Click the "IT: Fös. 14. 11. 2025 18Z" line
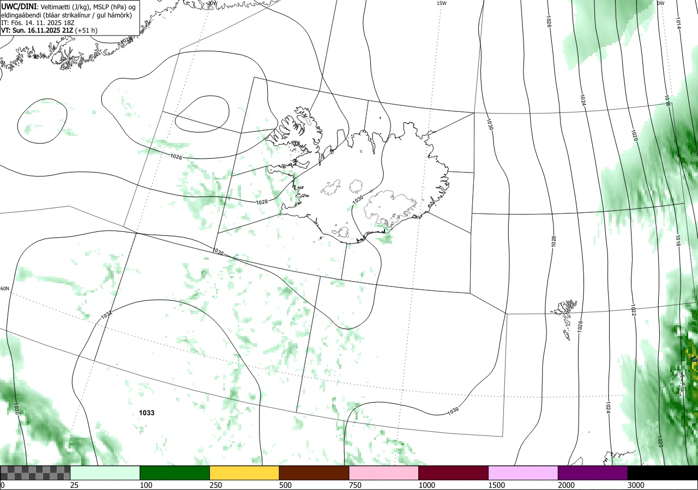The image size is (698, 490). pyautogui.click(x=38, y=23)
